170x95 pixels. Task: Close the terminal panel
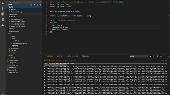(x=168, y=56)
